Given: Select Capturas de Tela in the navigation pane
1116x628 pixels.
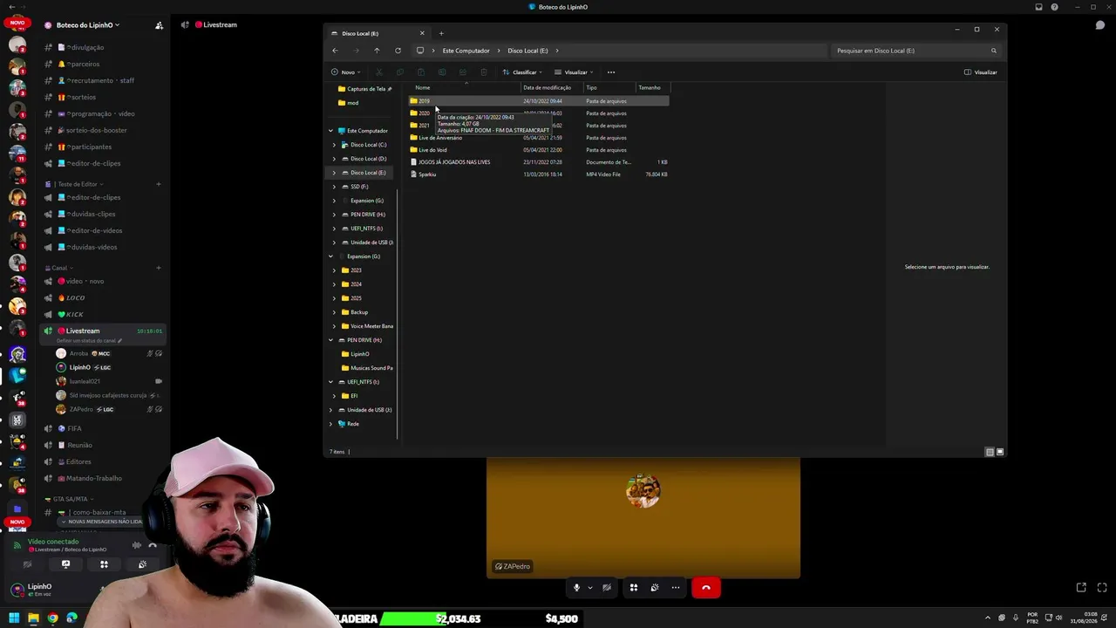Looking at the screenshot, I should pyautogui.click(x=365, y=89).
